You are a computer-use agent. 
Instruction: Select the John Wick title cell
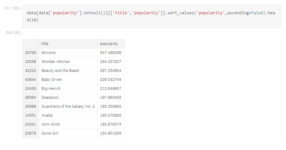coord(68,124)
